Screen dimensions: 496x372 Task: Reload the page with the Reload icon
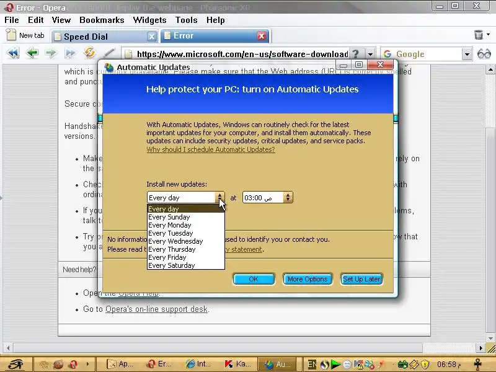[89, 53]
